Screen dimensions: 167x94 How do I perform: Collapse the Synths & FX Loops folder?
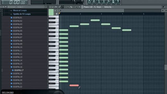pyautogui.click(x=22, y=14)
